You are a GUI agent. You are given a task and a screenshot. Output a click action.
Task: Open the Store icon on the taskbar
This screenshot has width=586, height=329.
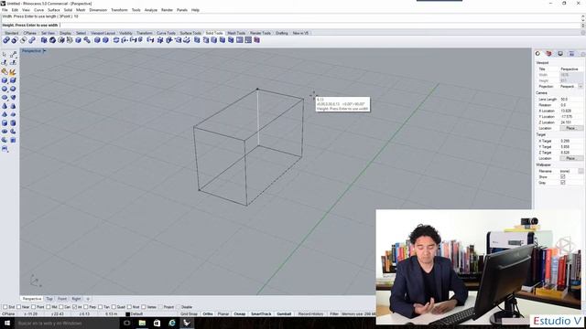pos(157,323)
